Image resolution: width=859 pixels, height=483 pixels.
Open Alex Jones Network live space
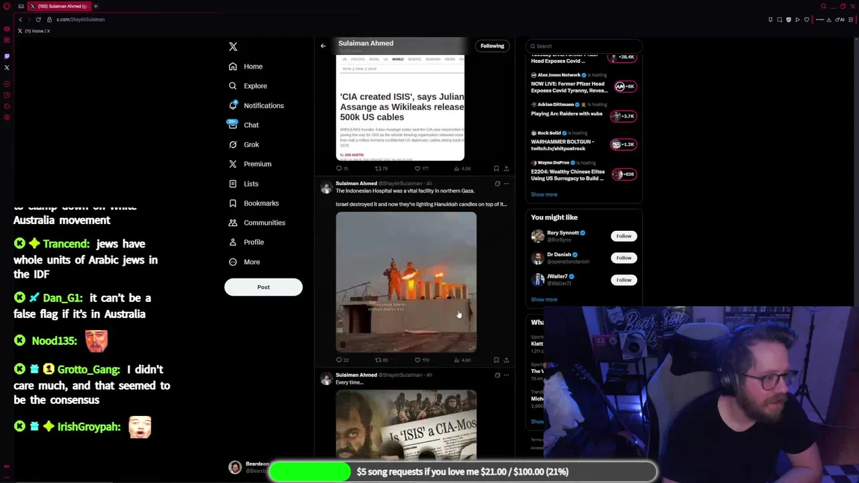coord(583,83)
